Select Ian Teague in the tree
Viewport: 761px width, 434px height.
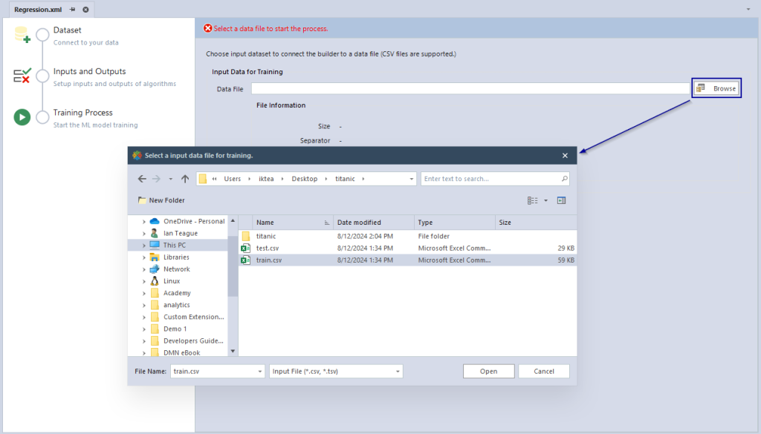(180, 234)
